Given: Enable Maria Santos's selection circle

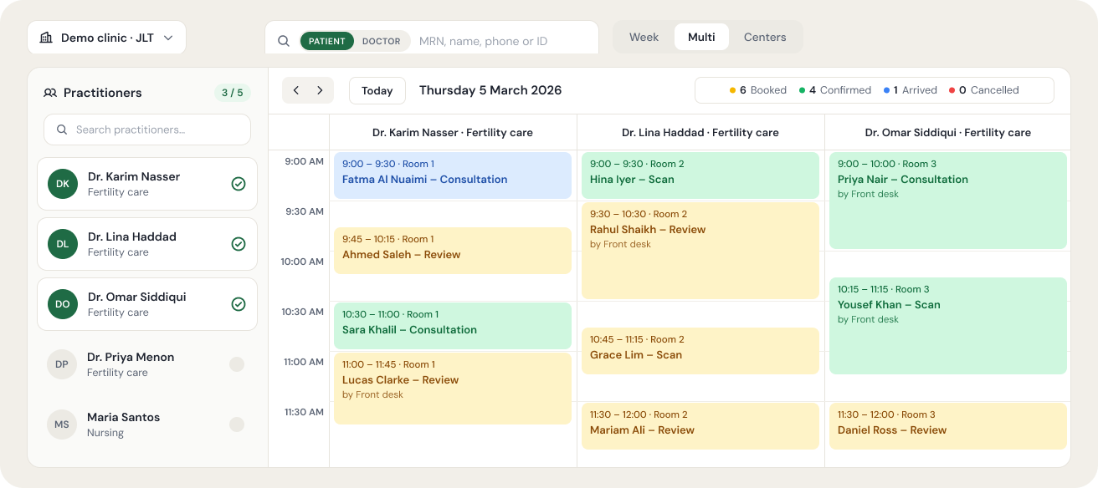Looking at the screenshot, I should [237, 424].
